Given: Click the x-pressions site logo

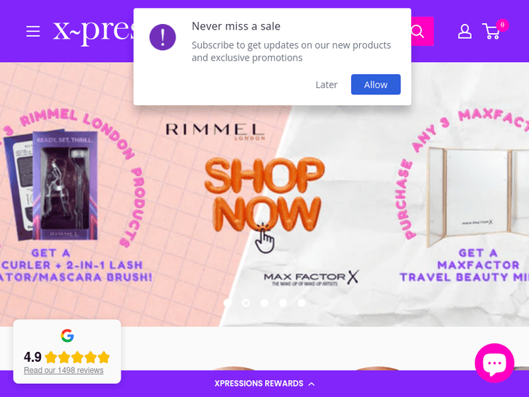Looking at the screenshot, I should (93, 31).
